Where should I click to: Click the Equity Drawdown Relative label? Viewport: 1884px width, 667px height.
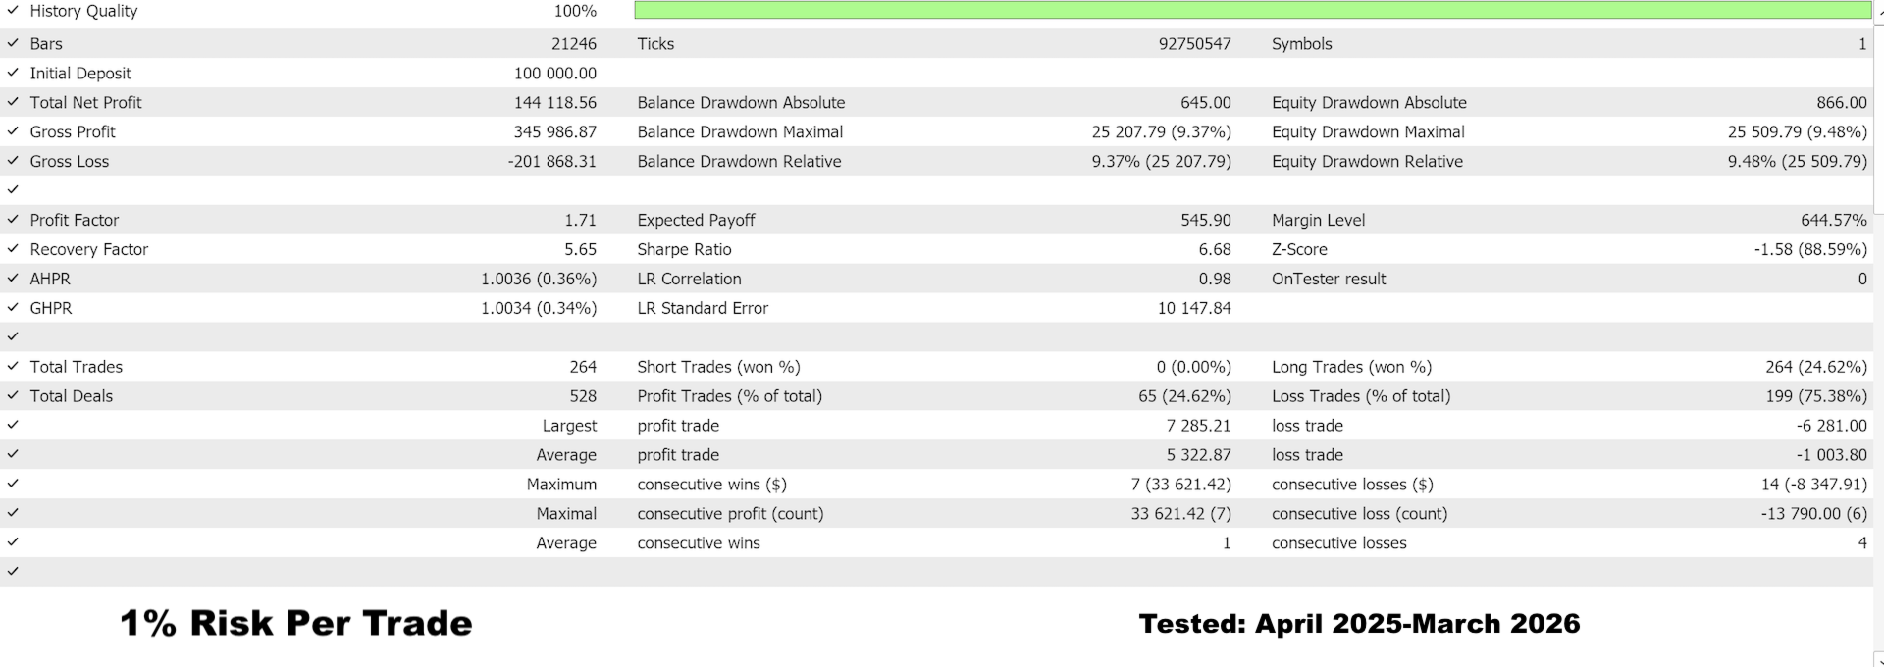[1367, 161]
